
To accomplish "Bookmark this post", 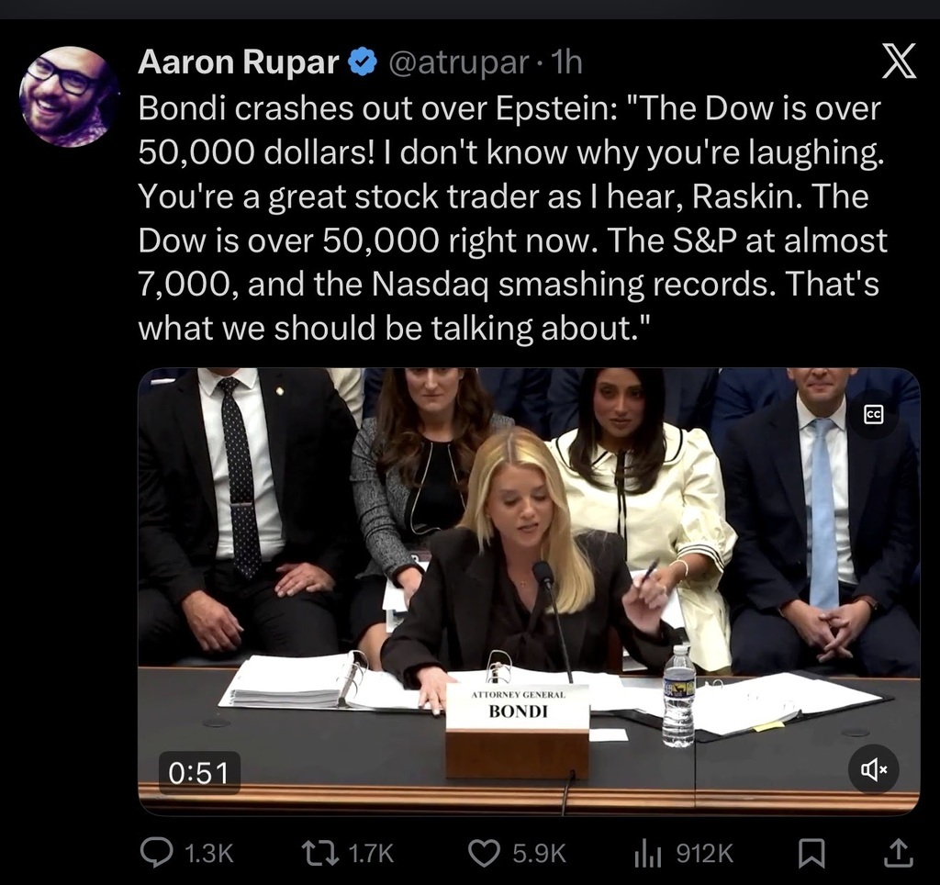I will 811,853.
